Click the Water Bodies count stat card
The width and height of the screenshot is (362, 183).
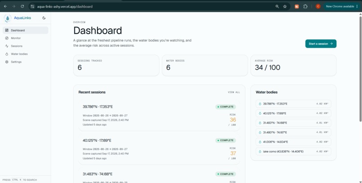tap(205, 65)
